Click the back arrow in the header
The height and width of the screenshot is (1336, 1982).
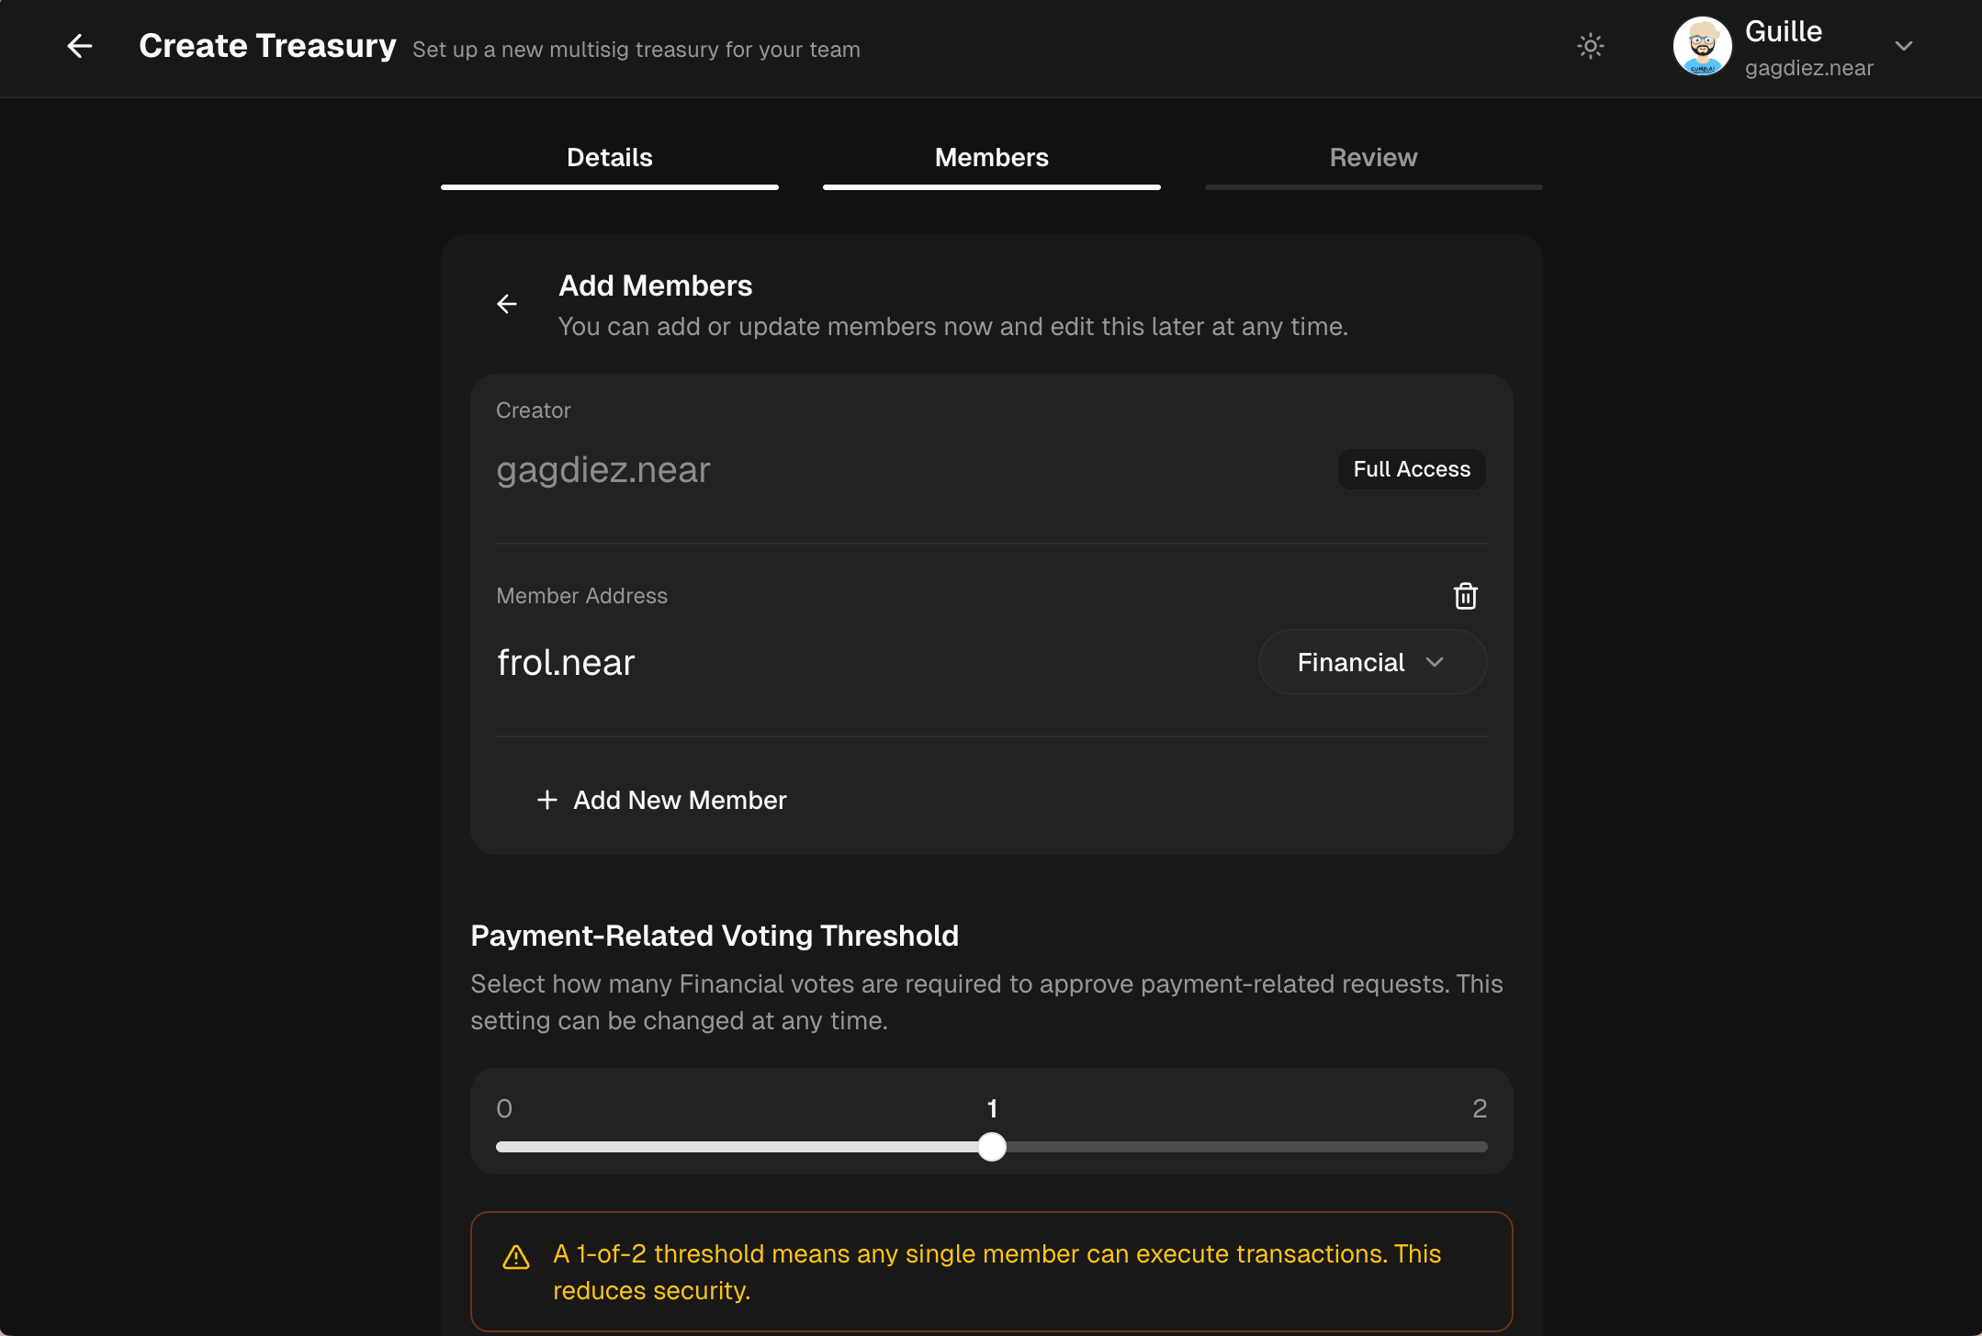coord(80,46)
